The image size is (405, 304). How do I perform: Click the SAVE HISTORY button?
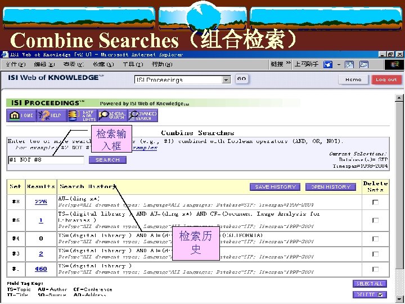[275, 187]
